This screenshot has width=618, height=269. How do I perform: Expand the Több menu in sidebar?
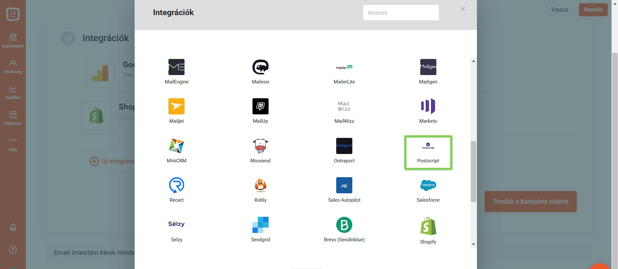[13, 144]
